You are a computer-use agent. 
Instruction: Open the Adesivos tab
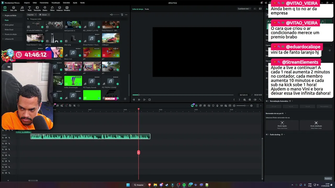tap(60, 9)
